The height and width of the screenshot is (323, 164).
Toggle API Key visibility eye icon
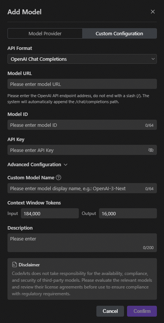(151, 150)
